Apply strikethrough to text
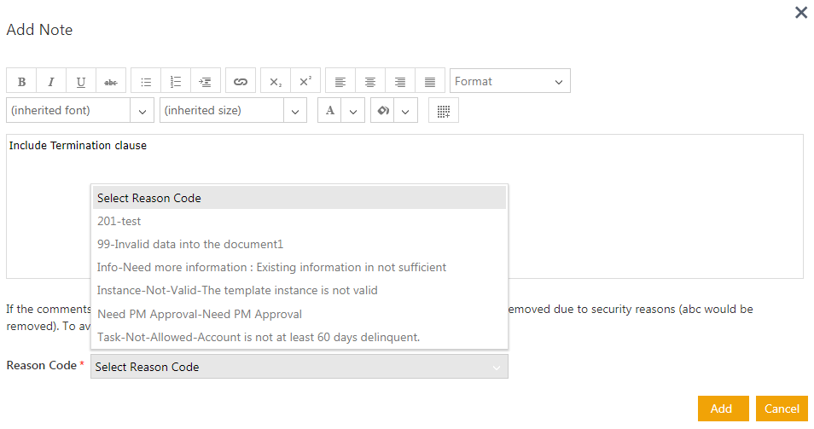Image resolution: width=814 pixels, height=429 pixels. pos(111,82)
